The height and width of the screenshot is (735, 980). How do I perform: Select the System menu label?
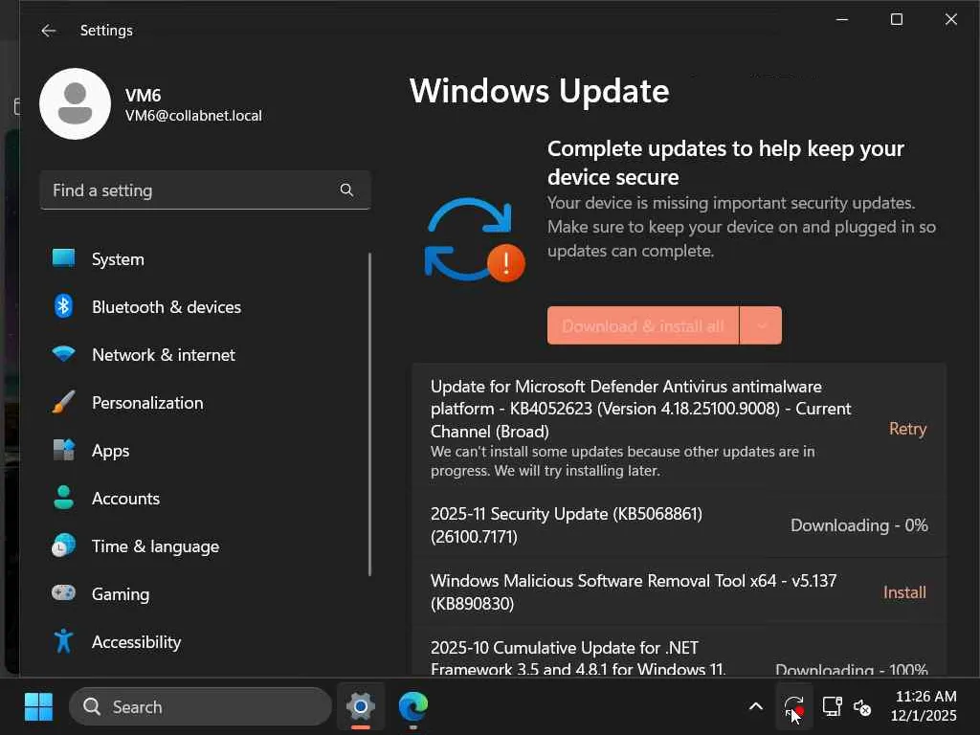pyautogui.click(x=118, y=258)
